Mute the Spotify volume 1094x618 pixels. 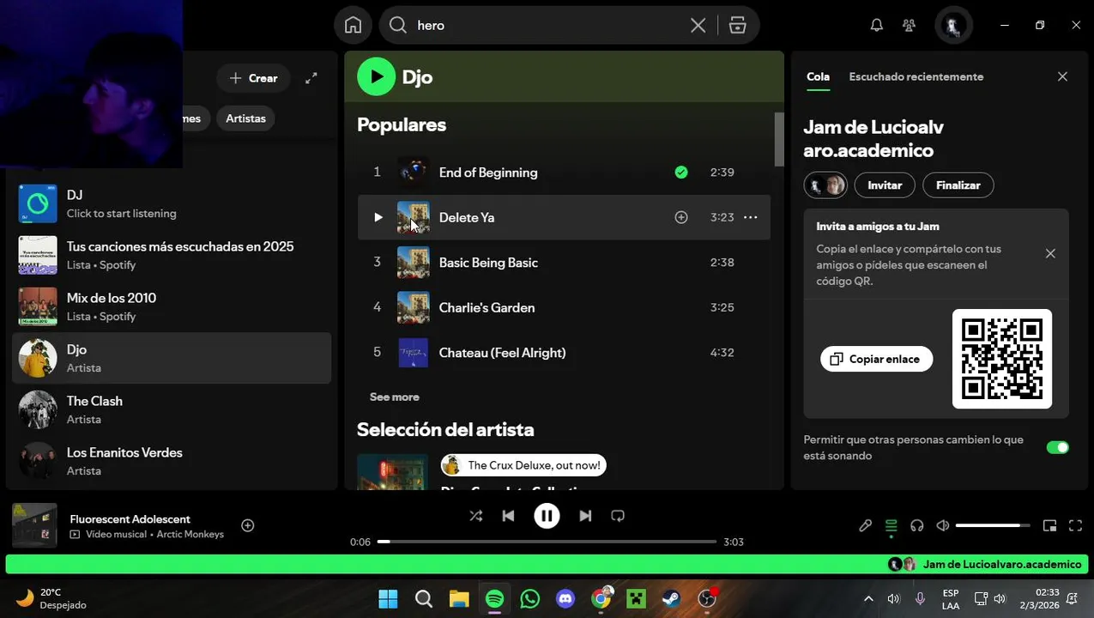pos(942,525)
